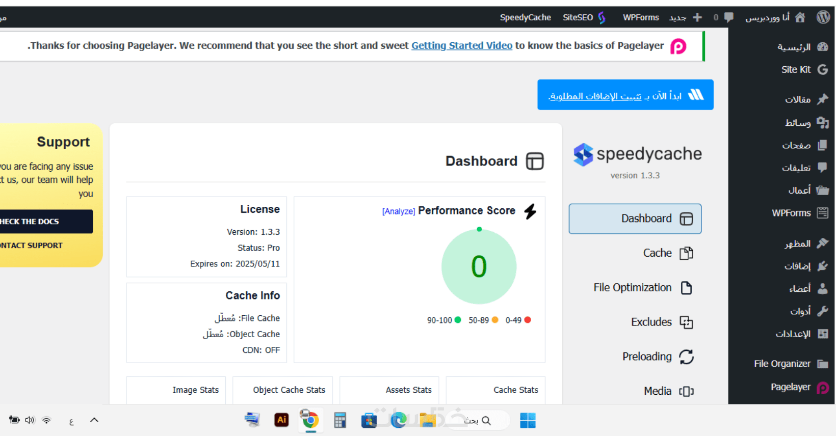
Task: Click the Site Kit G icon
Action: tap(823, 70)
